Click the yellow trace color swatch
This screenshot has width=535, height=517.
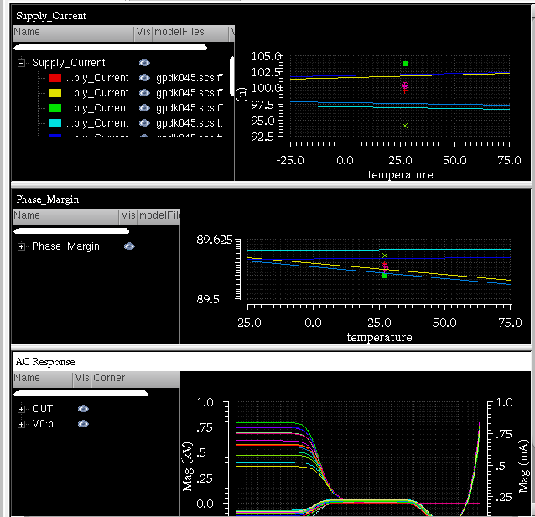55,93
